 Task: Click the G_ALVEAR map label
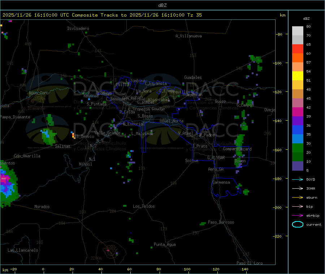tap(216, 158)
